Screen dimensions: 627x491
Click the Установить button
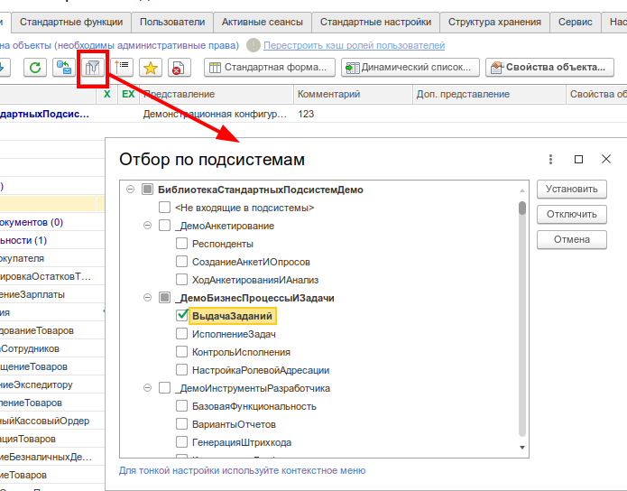(572, 189)
